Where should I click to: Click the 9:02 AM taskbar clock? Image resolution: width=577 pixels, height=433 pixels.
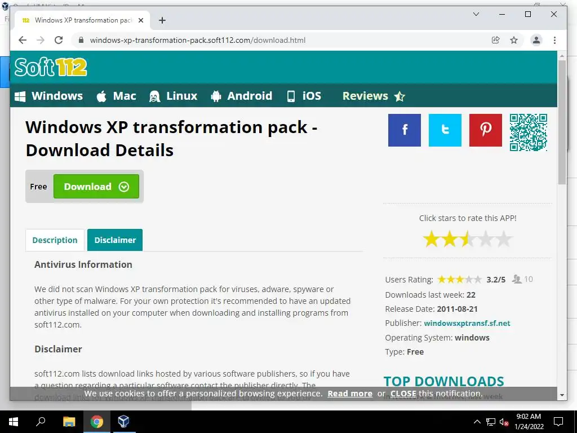pyautogui.click(x=529, y=422)
